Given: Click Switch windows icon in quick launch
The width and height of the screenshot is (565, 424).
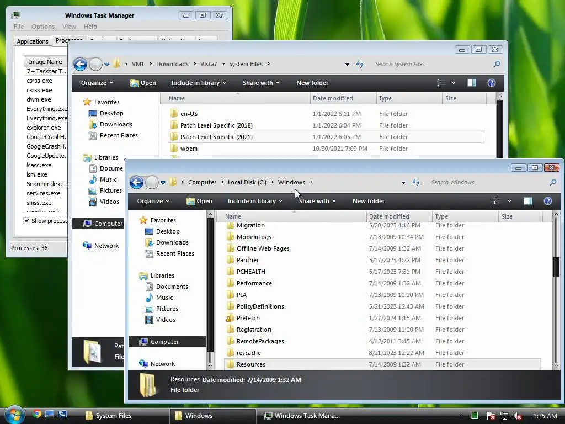Looking at the screenshot, I should (62, 414).
